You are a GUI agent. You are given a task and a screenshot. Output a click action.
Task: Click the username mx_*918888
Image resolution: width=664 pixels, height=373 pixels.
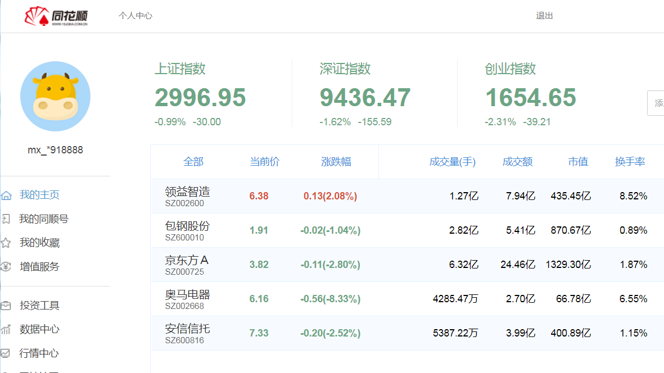[x=56, y=150]
